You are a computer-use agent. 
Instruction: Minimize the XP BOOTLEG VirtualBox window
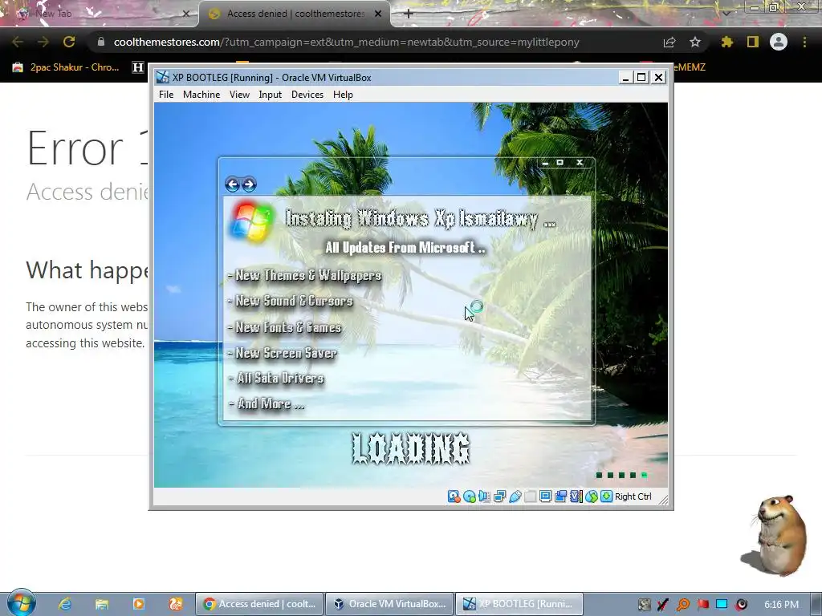(x=625, y=78)
